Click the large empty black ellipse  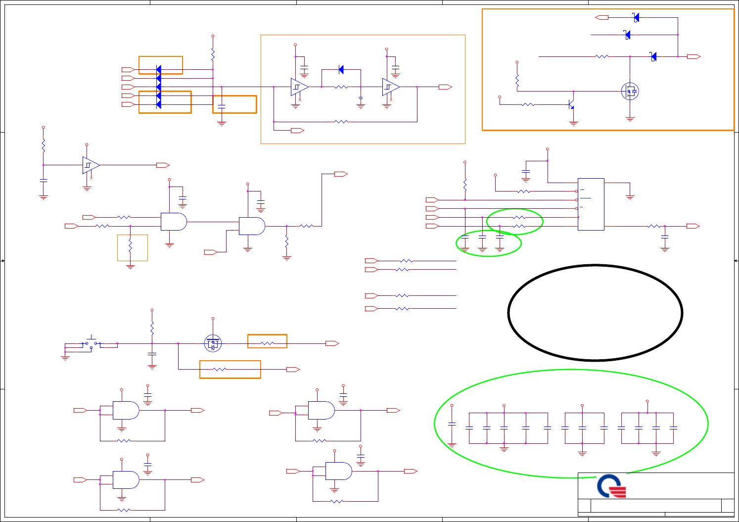click(x=595, y=312)
